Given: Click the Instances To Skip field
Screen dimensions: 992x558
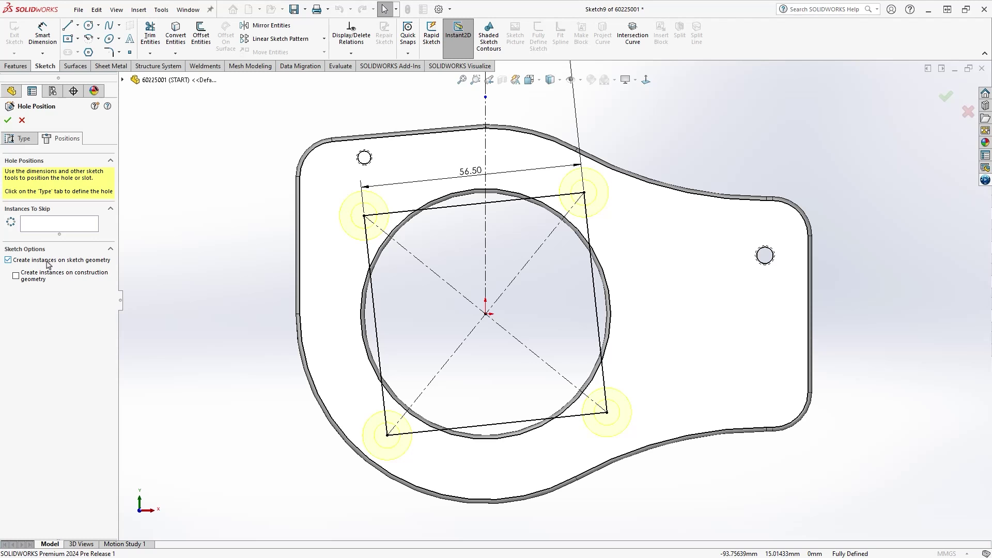Looking at the screenshot, I should [x=59, y=224].
